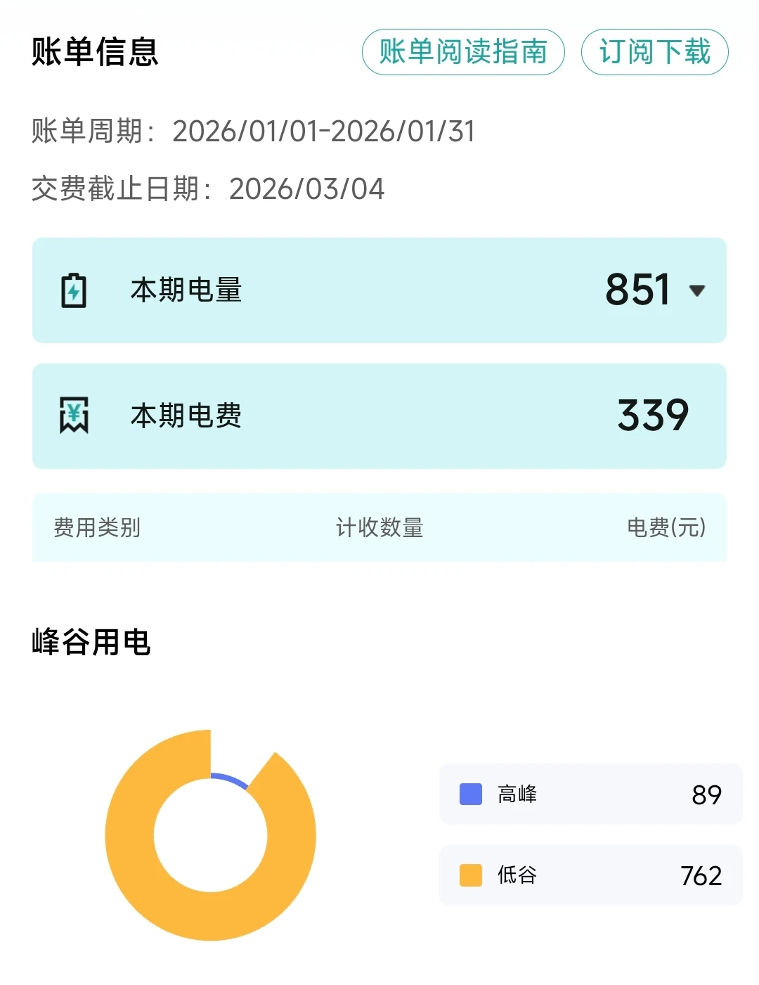Click the blue 高峰 color swatch
759x985 pixels.
point(470,794)
